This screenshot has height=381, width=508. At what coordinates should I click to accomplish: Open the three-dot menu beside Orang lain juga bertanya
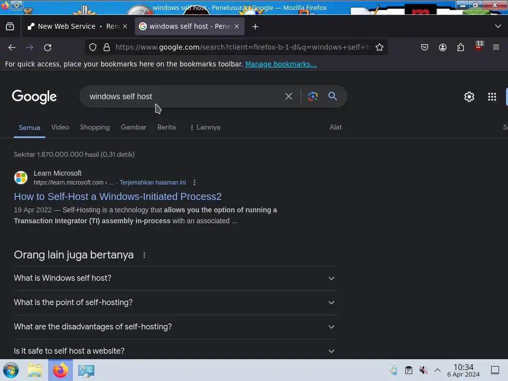[x=144, y=255]
